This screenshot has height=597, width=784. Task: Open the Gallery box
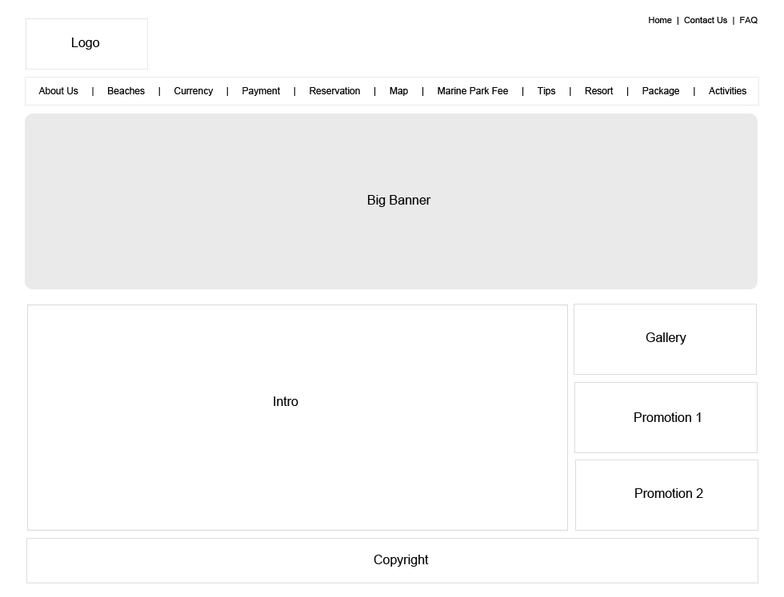pyautogui.click(x=665, y=339)
